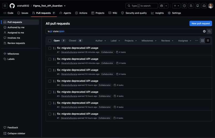Open the pull requests icon in header
This screenshot has height=138, width=215.
pos(191,6)
